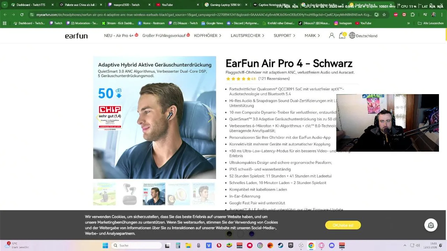447x251 pixels.
Task: Open the Chrome three-dot menu
Action: [442, 15]
